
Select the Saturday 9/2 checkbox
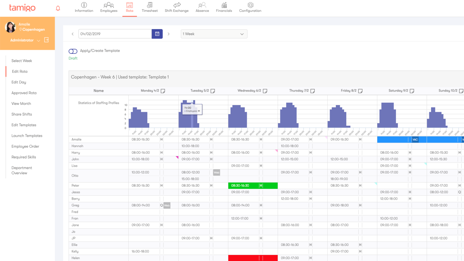(412, 91)
